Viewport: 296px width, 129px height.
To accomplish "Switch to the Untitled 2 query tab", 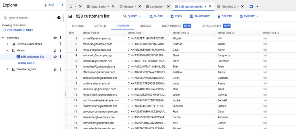I will click(226, 6).
